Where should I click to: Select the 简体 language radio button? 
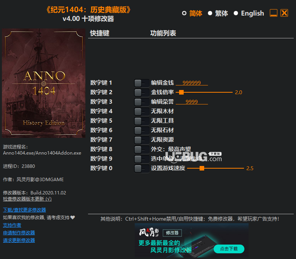click(x=184, y=13)
